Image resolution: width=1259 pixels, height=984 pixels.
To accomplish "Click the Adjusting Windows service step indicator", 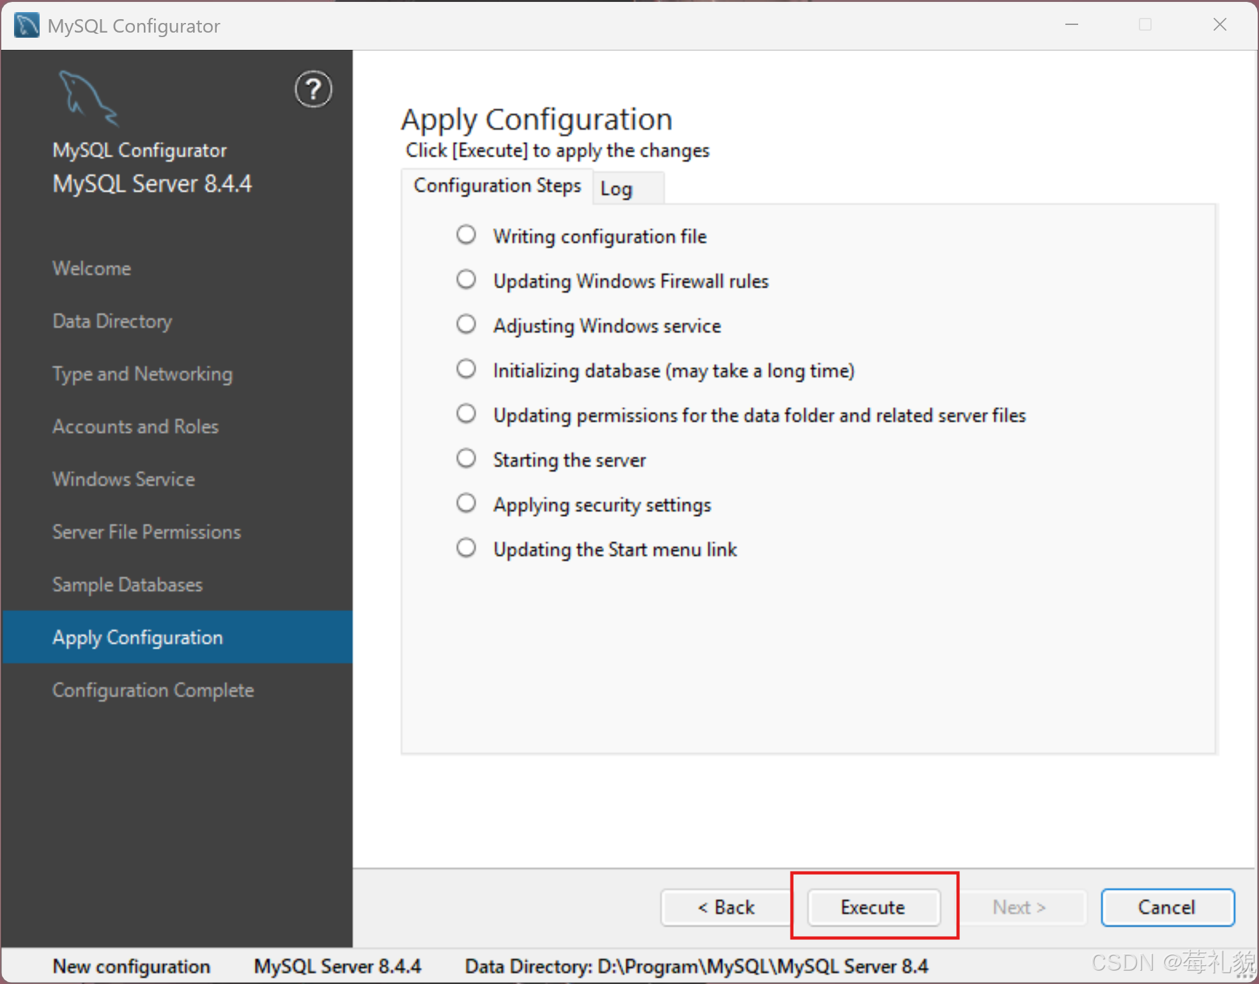I will point(466,325).
